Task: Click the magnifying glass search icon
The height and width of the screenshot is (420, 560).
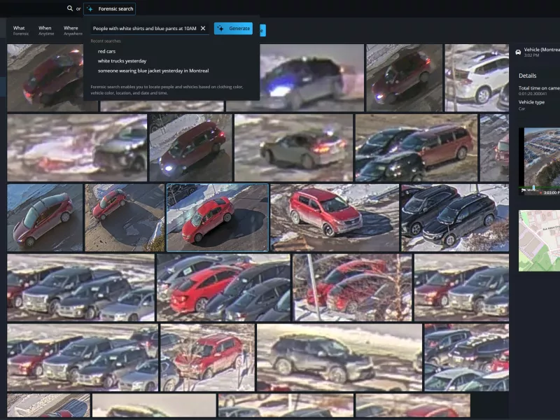Action: pos(70,8)
